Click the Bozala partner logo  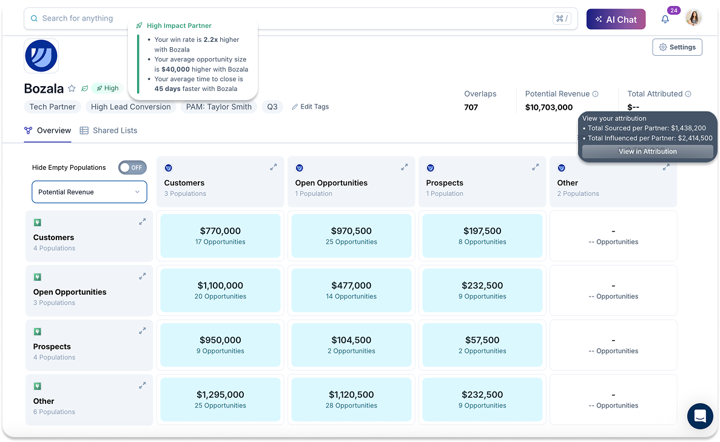tap(41, 56)
